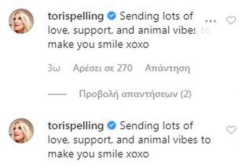Screen dimensions: 239x166
Task: Click "make you smile xoxo" in second comment
Action: (98, 154)
